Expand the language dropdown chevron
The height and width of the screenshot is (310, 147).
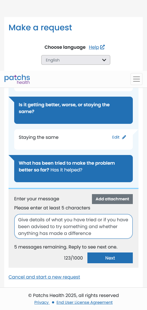(x=104, y=60)
